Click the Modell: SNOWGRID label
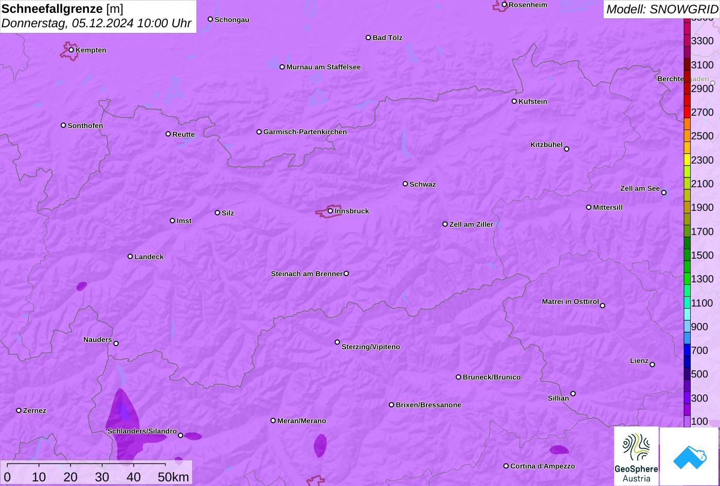The width and height of the screenshot is (720, 486). [x=662, y=9]
